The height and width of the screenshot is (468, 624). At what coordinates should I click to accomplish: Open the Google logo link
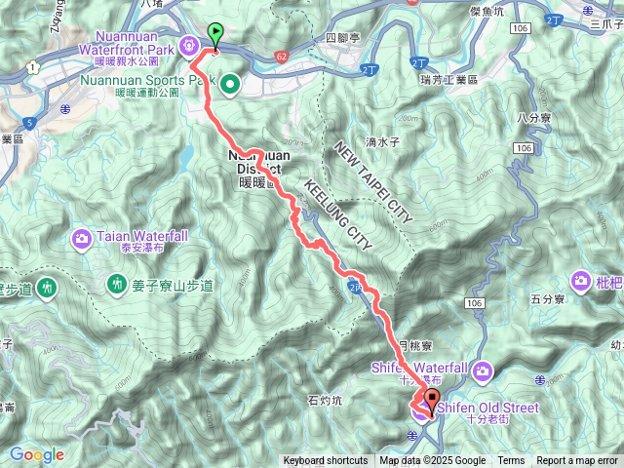(37, 455)
